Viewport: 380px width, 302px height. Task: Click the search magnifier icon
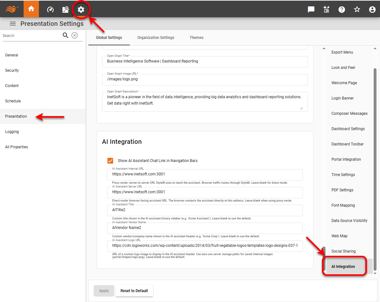(65, 35)
